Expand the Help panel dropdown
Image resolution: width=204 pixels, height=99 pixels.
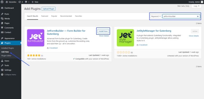tap(196, 6)
